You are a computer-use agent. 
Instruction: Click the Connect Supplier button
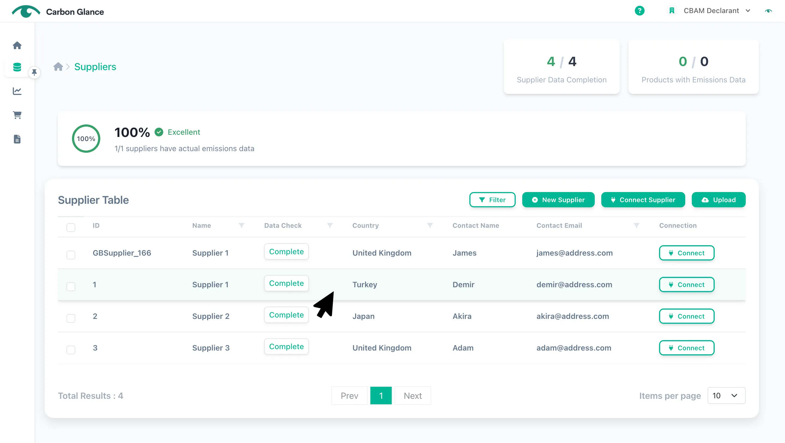(x=643, y=200)
